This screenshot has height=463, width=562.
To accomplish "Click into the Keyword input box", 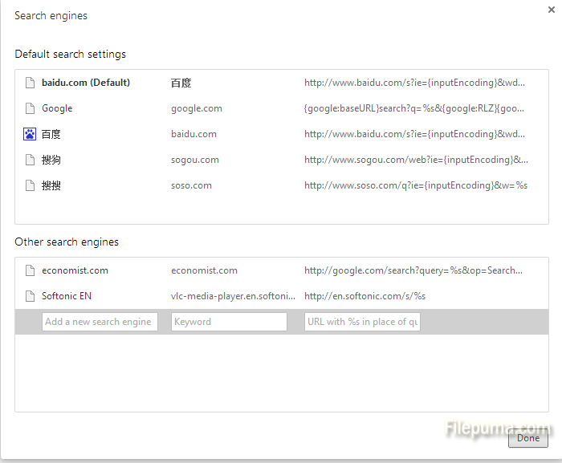I will (x=229, y=322).
